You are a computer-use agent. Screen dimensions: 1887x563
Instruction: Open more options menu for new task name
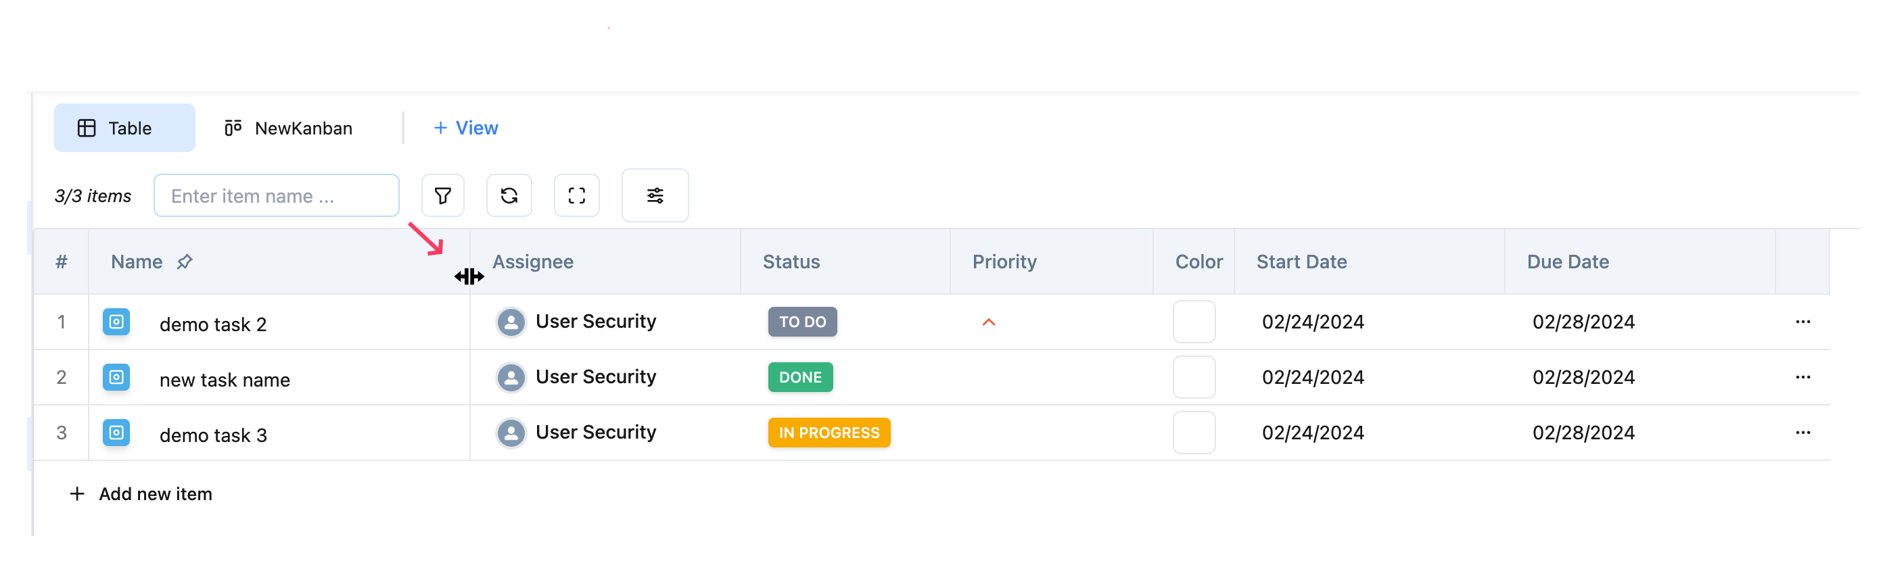pyautogui.click(x=1802, y=378)
